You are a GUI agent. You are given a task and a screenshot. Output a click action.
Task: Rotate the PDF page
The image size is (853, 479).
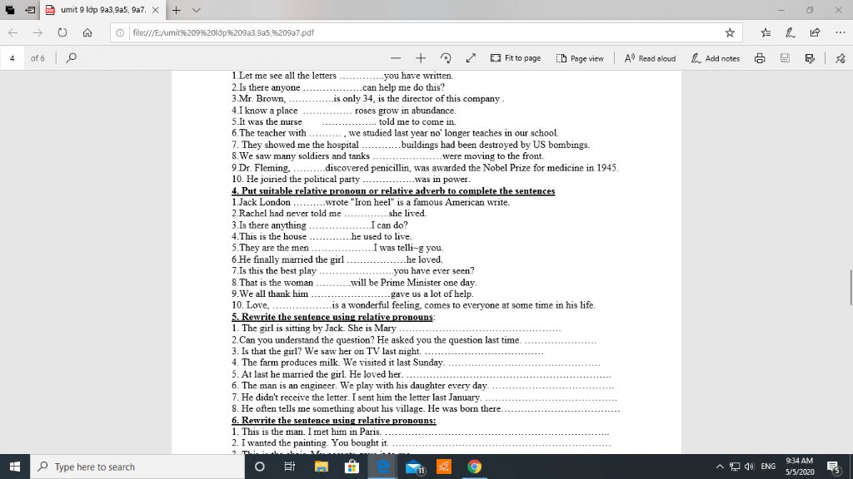446,58
